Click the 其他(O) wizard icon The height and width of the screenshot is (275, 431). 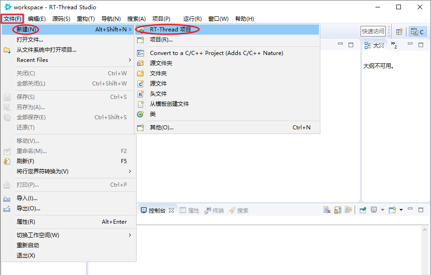(141, 128)
